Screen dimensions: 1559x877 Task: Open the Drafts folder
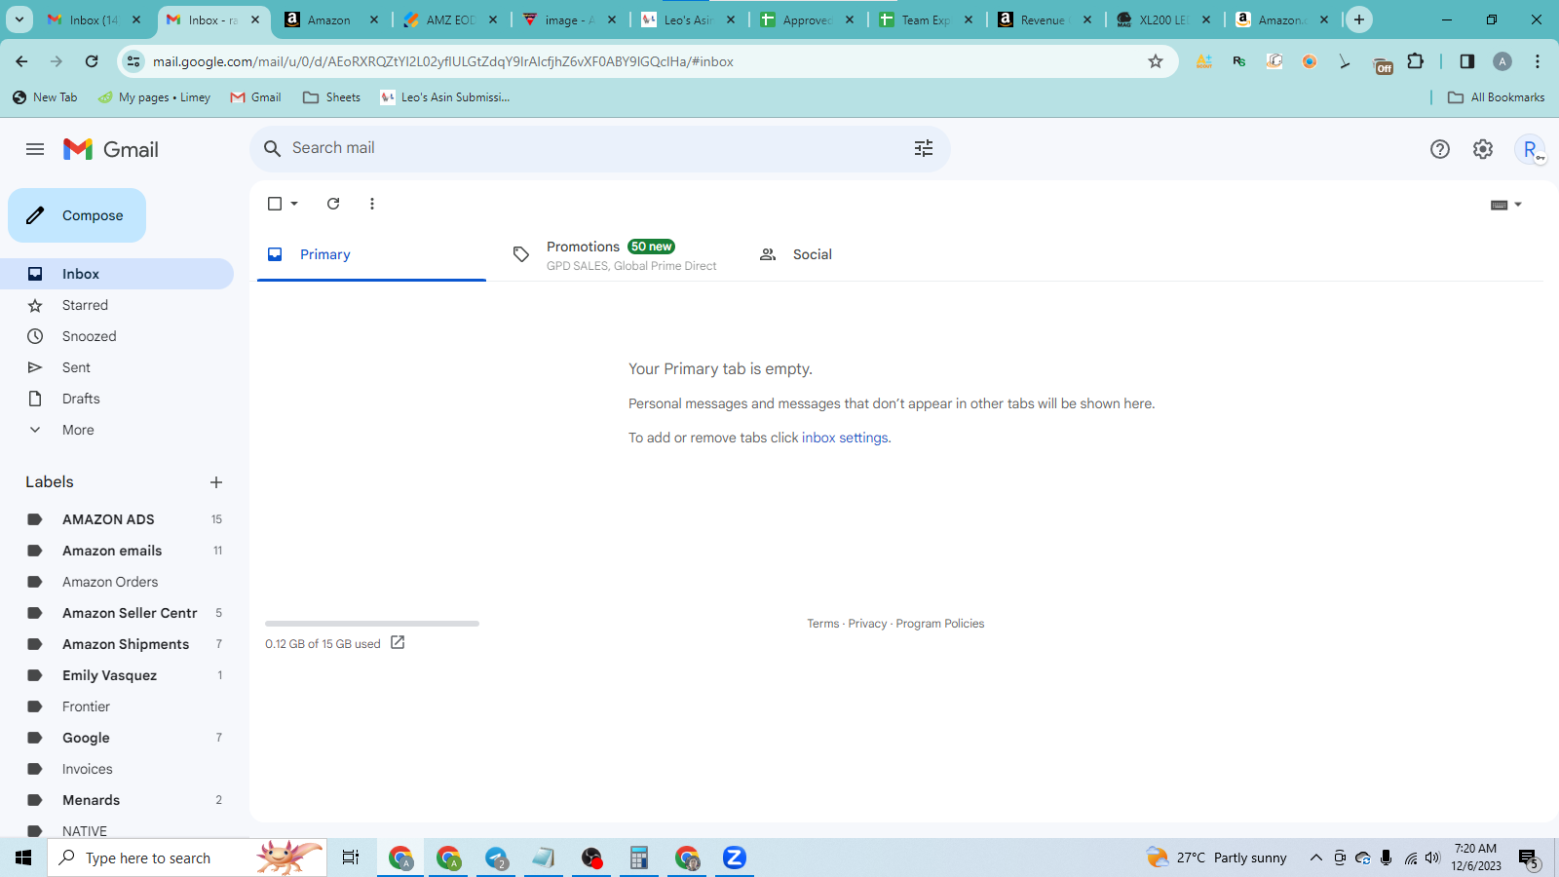tap(117, 399)
